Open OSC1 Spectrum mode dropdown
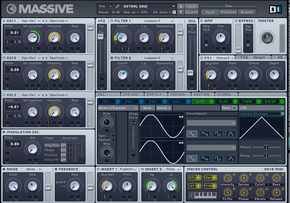This screenshot has width=290, height=203. coord(58,21)
